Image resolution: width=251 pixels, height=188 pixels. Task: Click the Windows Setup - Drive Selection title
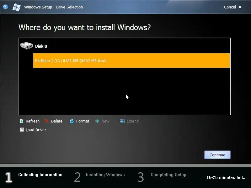click(53, 7)
